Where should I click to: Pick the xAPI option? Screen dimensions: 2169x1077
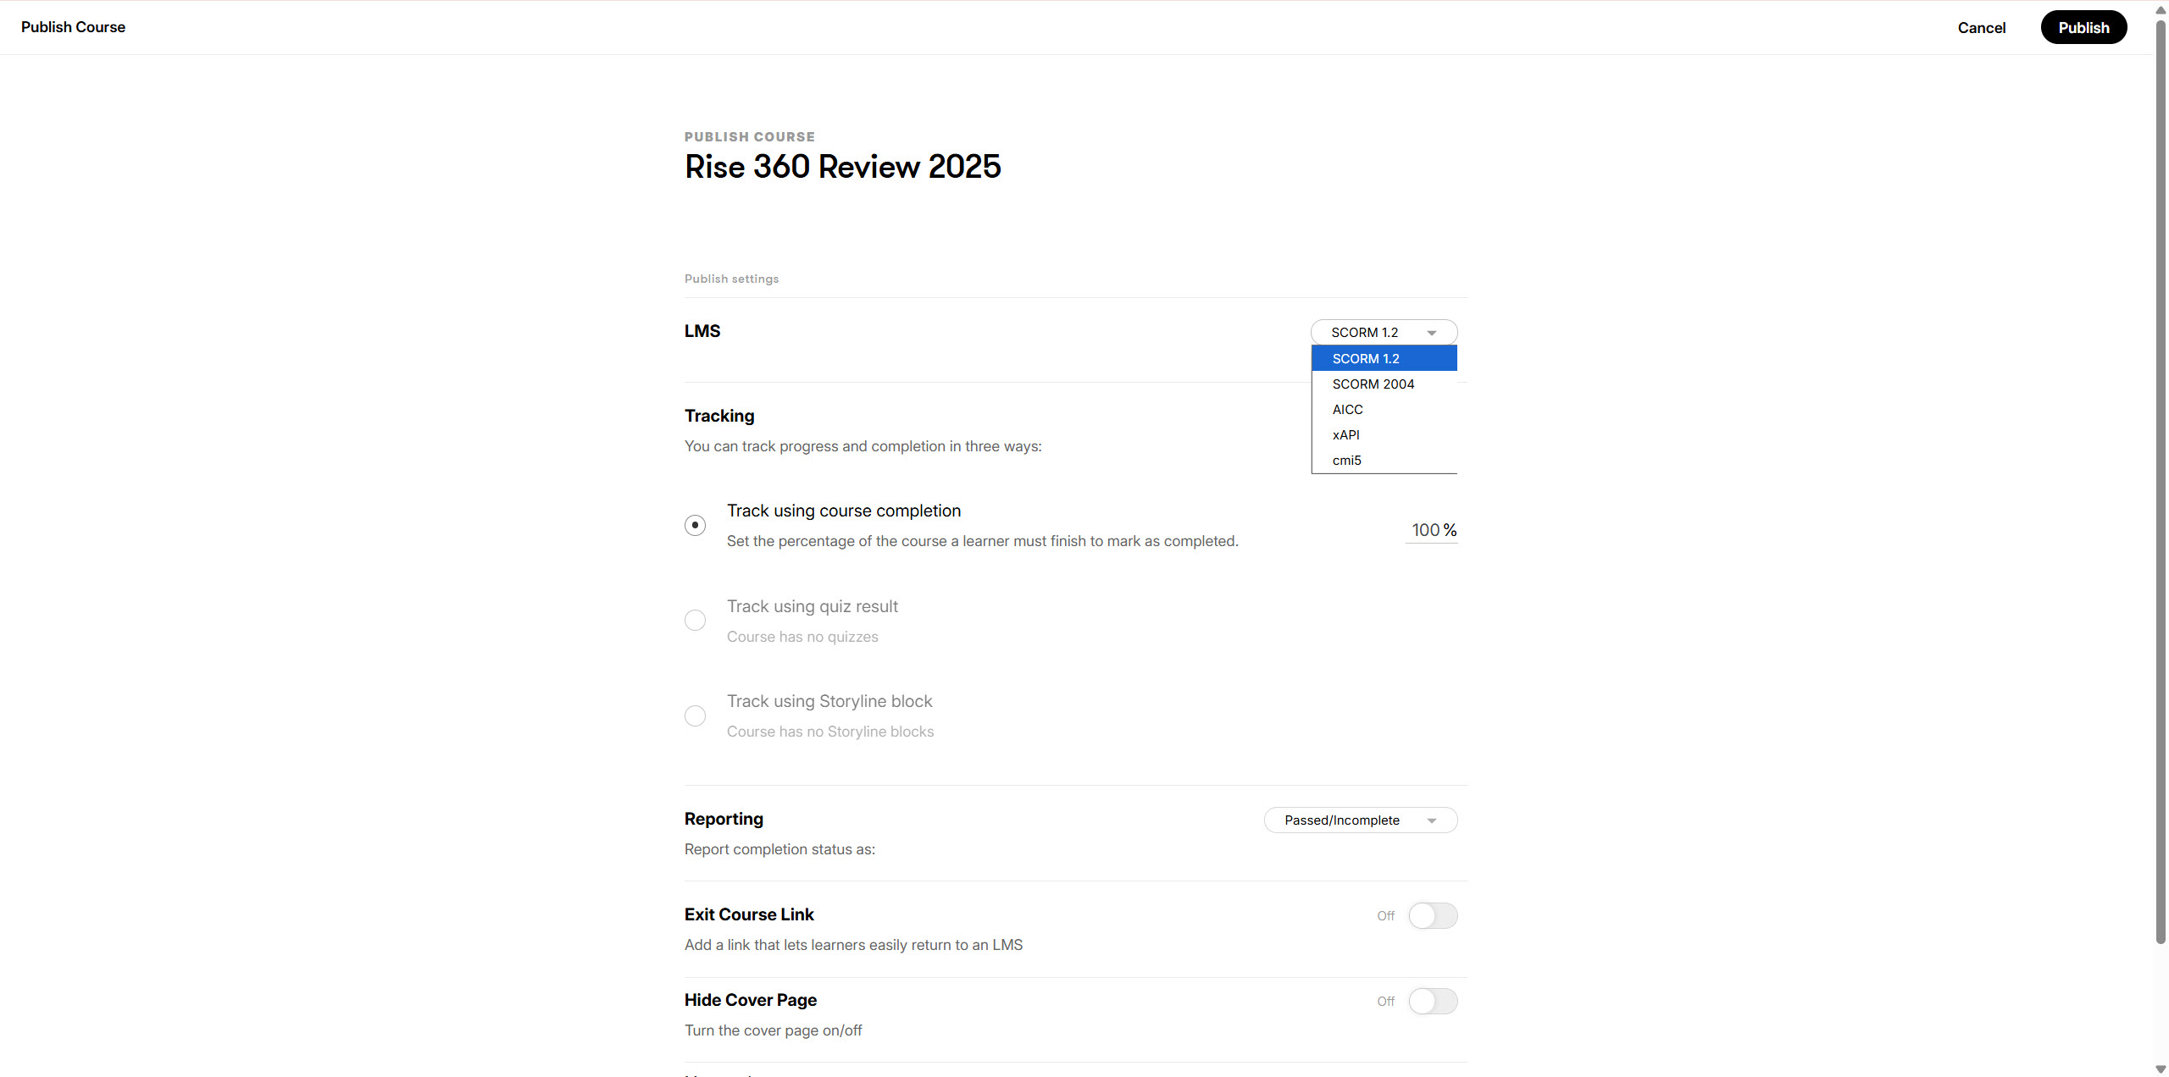[1345, 435]
